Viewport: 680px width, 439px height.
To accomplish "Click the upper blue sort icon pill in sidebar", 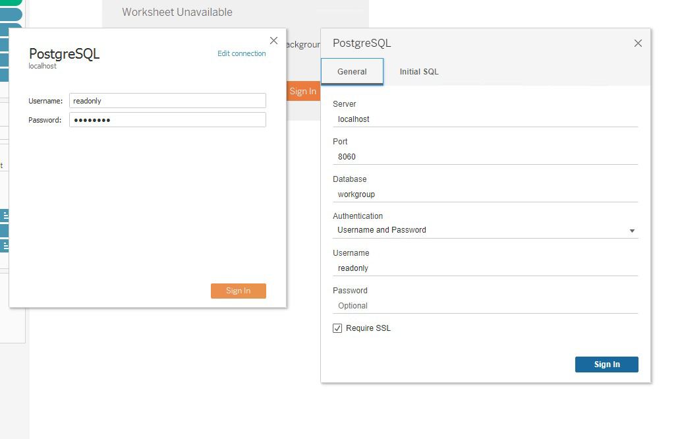I will [5, 216].
